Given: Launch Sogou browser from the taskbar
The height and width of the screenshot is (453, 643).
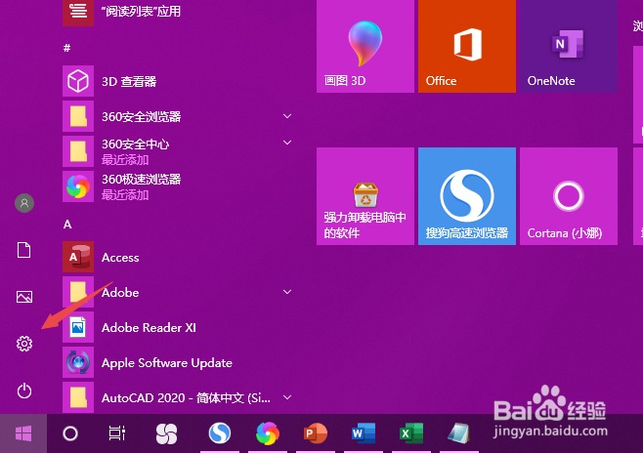Looking at the screenshot, I should pos(220,432).
